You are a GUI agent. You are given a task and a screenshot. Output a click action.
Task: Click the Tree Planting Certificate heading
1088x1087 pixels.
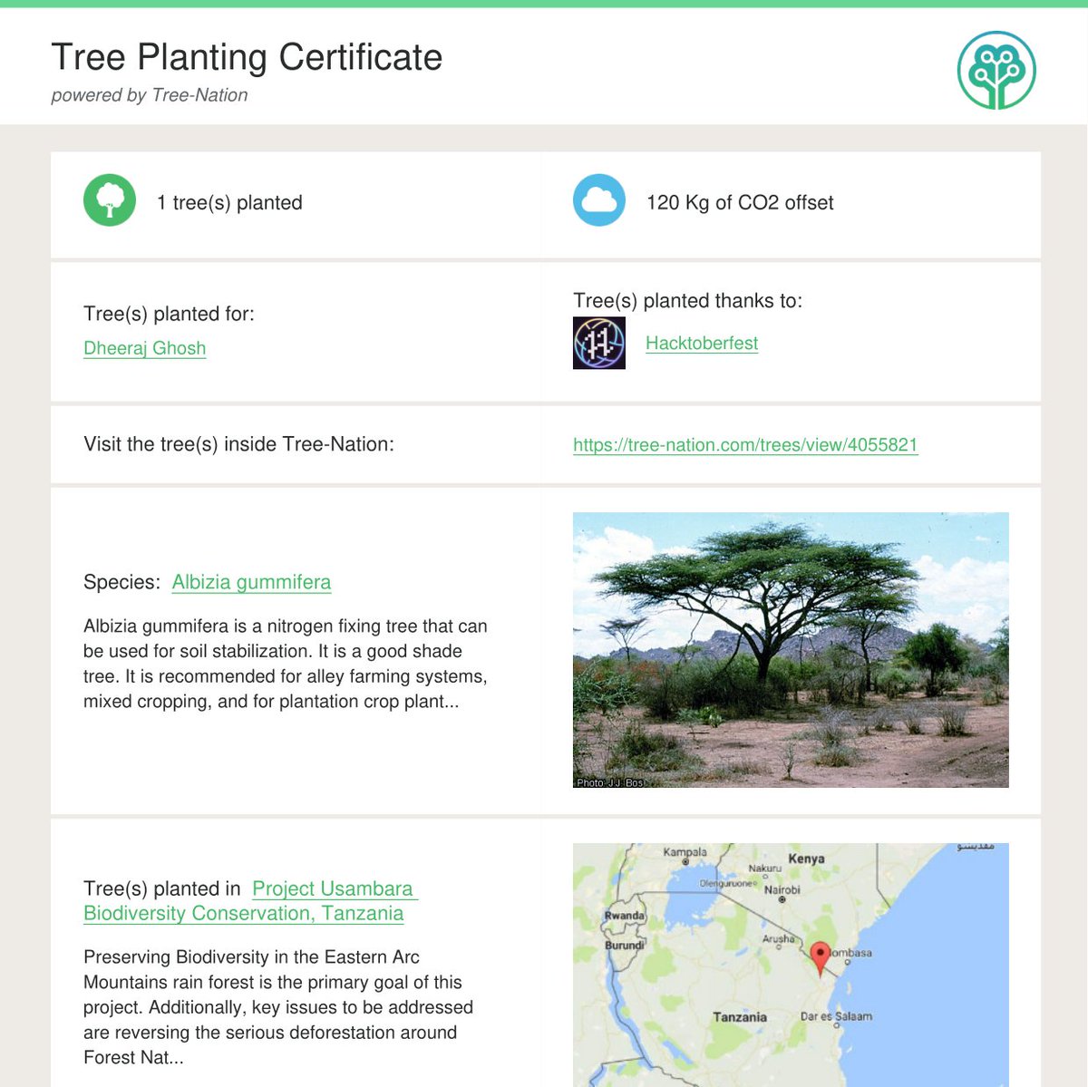click(247, 56)
